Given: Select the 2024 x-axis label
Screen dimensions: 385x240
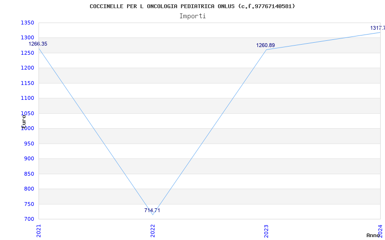Looking at the screenshot, I should (380, 231).
